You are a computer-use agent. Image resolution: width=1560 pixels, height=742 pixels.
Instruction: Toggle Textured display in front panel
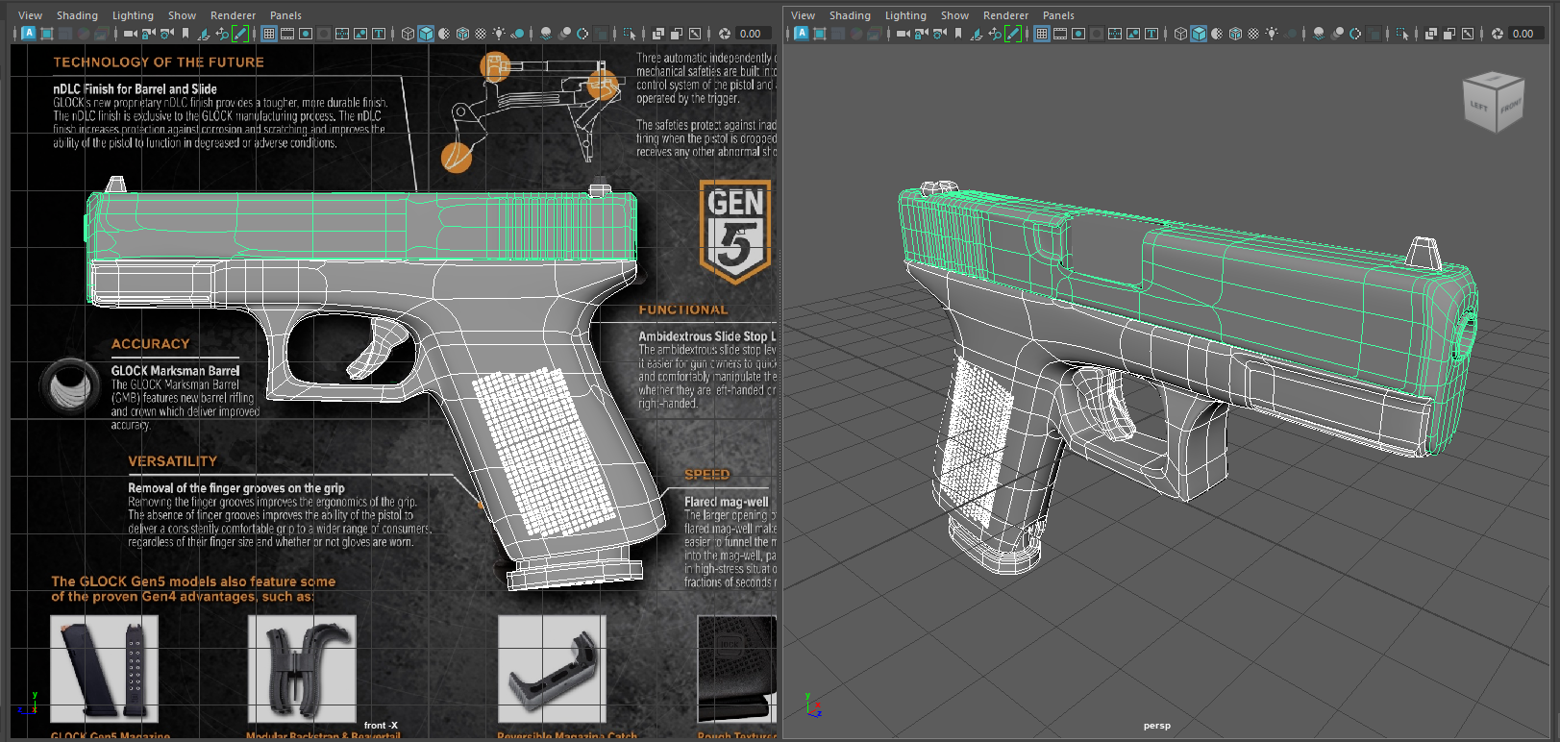(481, 34)
